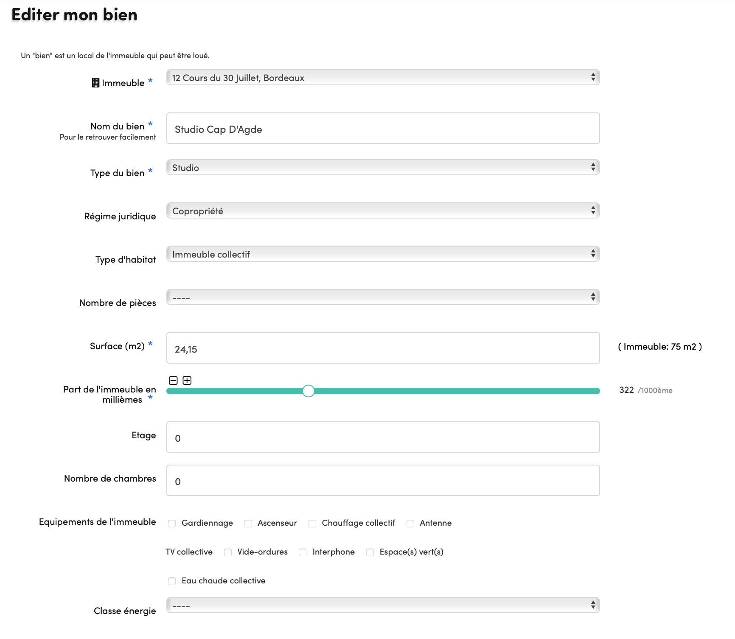735x639 pixels.
Task: Open the Immeuble dropdown
Action: [383, 78]
